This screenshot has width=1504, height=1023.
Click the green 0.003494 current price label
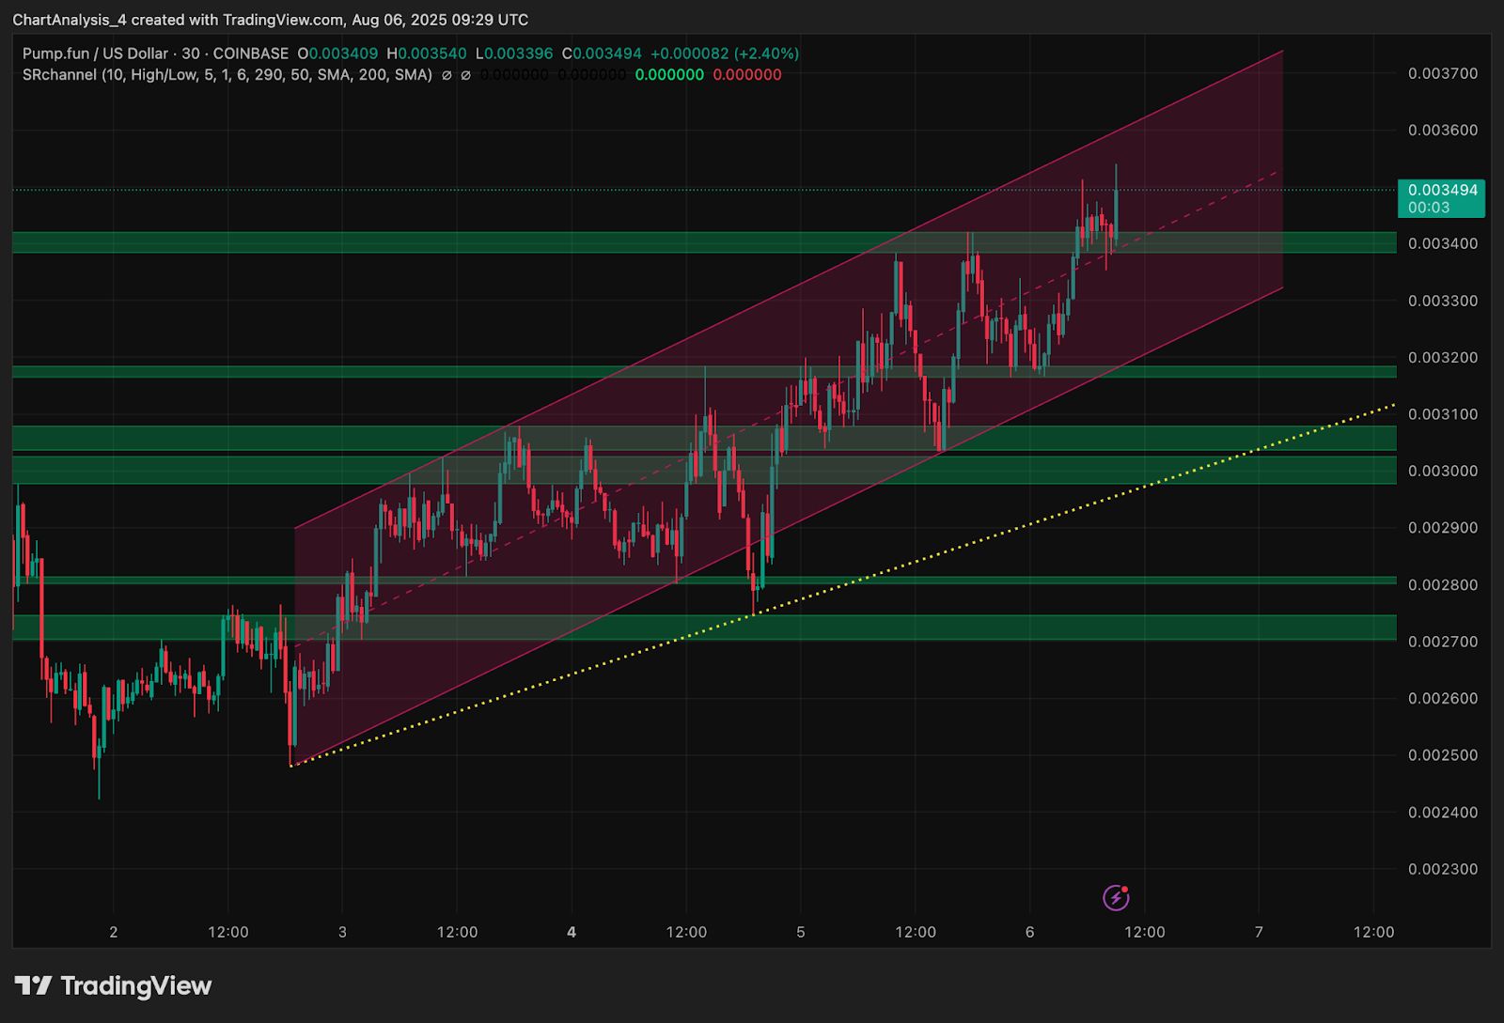click(x=1441, y=198)
